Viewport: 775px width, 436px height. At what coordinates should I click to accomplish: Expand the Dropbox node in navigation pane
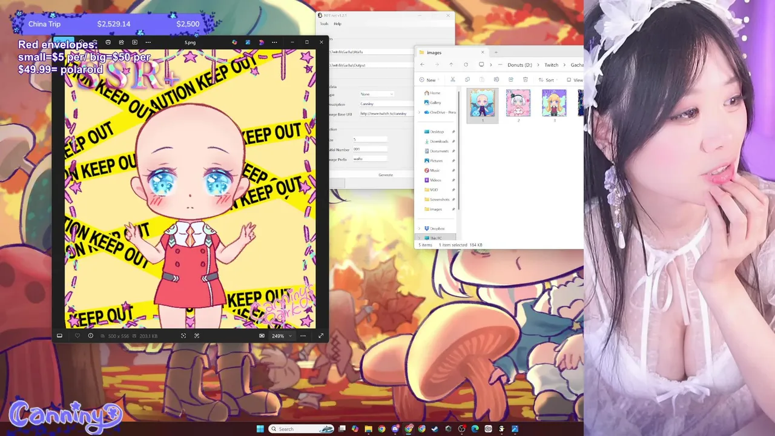point(419,228)
